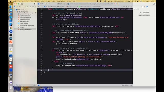Click line number 77 gutter
The height and width of the screenshot is (92, 164).
point(42,50)
